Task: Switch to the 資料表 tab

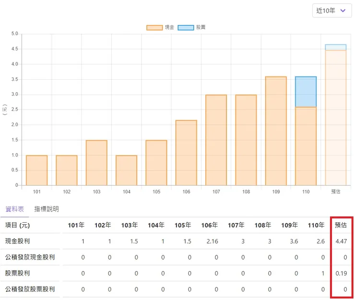Action: [15, 209]
